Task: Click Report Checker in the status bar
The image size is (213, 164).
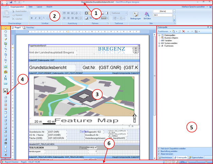Action: 11,162
